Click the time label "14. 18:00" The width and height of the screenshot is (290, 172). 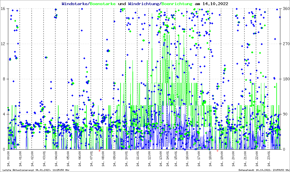tap(210, 159)
